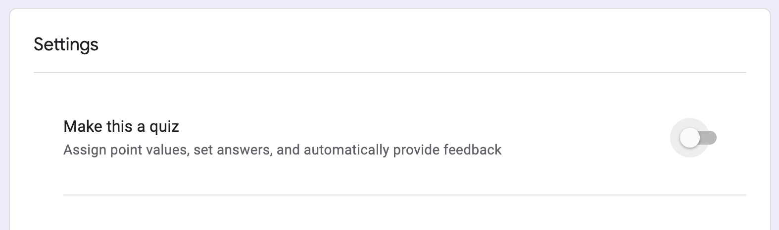Click the empty card area below the lower divider
779x230 pixels.
389,213
